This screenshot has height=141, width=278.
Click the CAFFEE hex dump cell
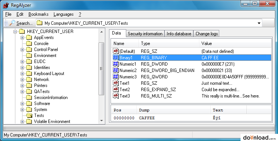[147, 118]
